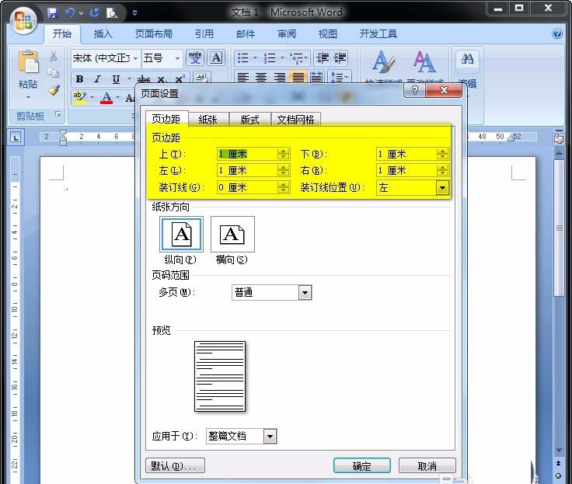Open the 文档网格 tab
This screenshot has height=484, width=572.
295,119
